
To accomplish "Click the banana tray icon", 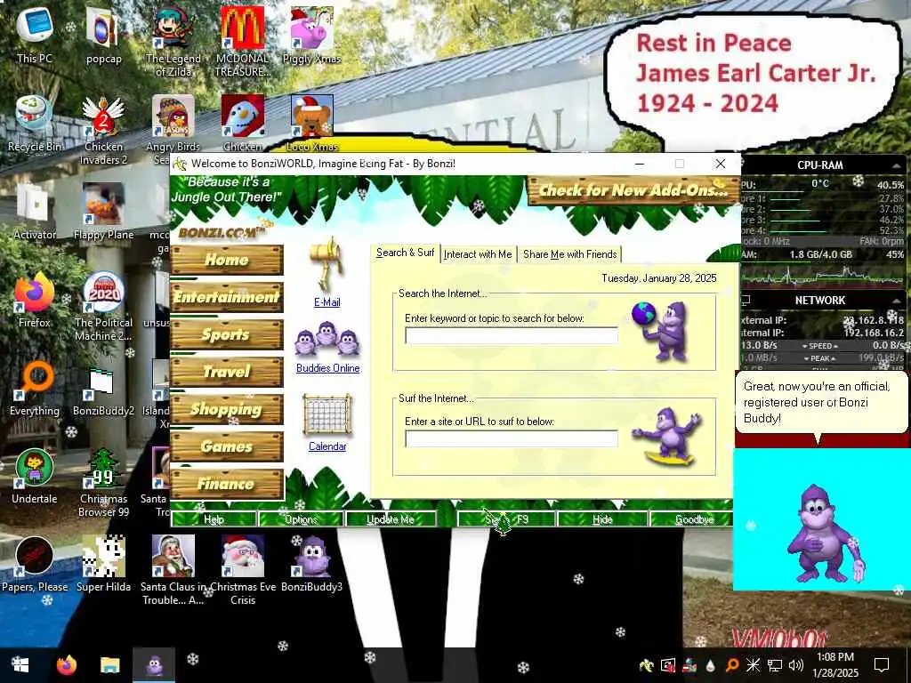I will 647,665.
